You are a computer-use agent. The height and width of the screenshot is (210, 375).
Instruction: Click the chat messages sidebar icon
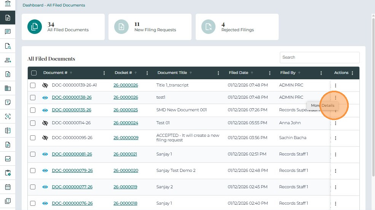8,32
